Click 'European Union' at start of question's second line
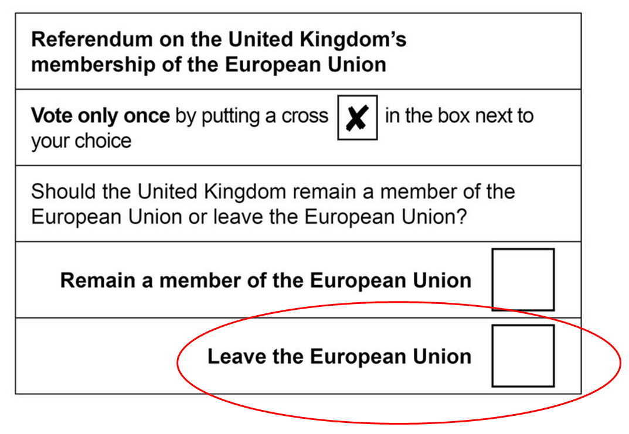This screenshot has width=629, height=434. coord(106,217)
